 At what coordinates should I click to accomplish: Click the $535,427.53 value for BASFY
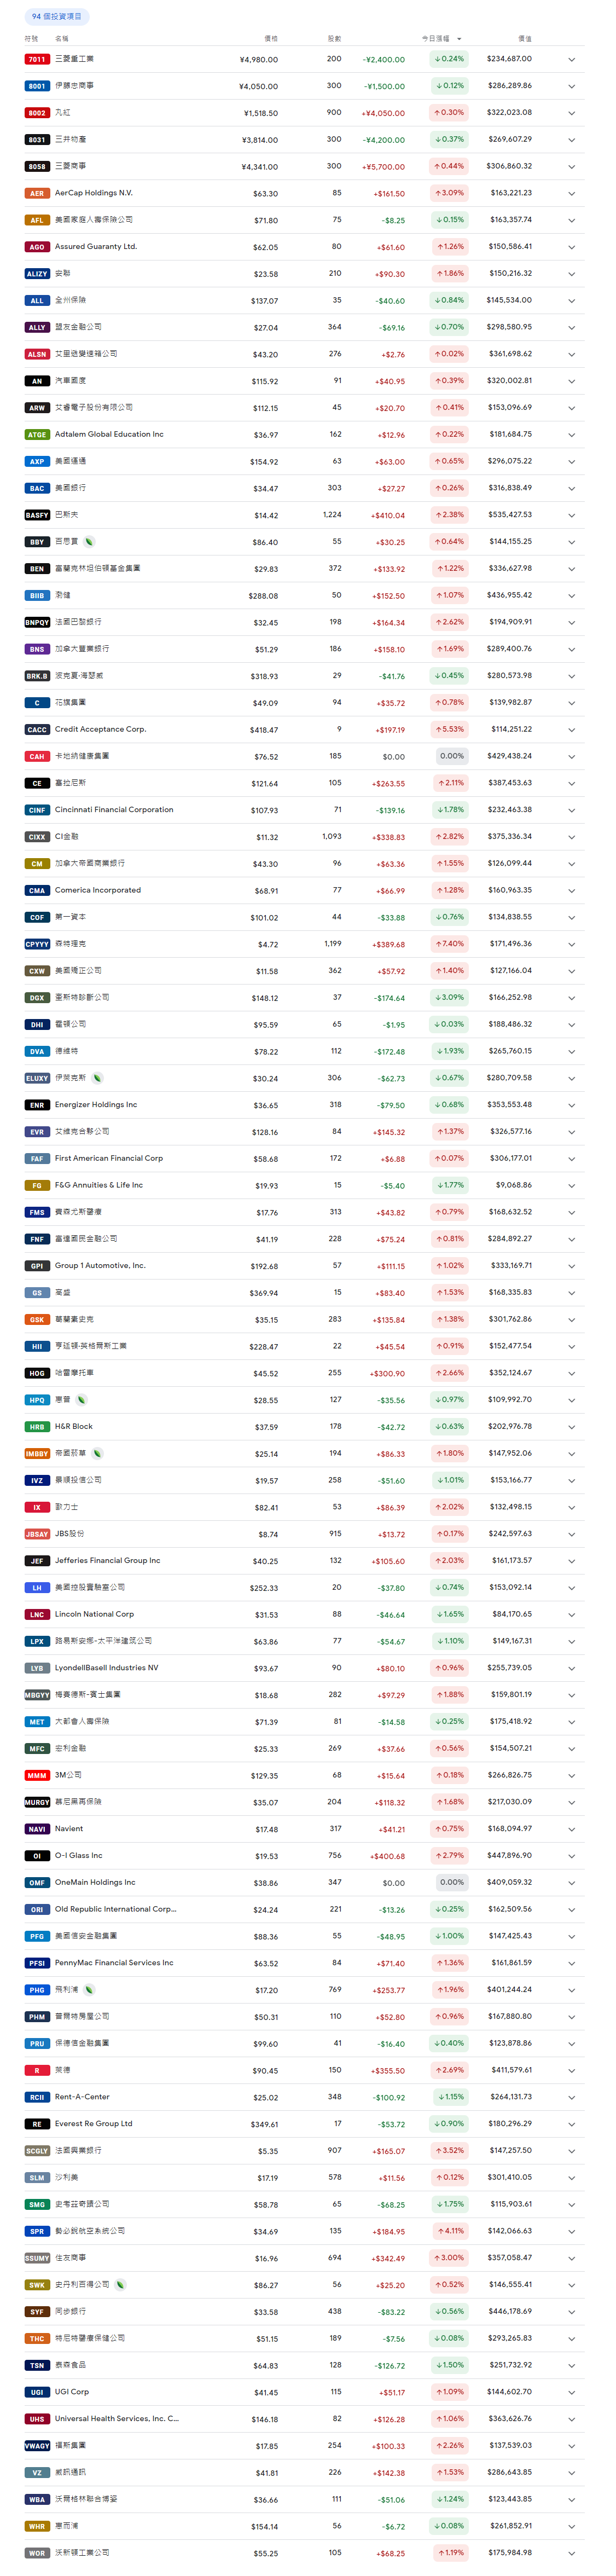510,516
